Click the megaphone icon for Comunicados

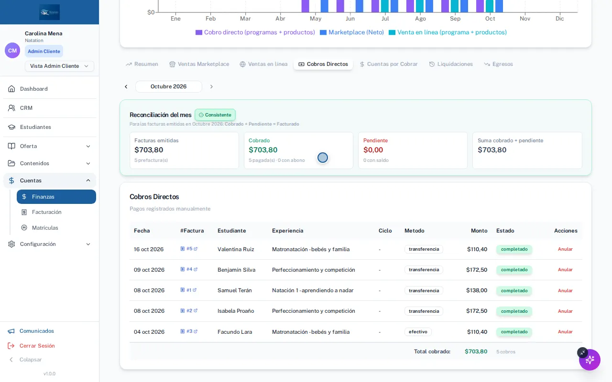11,331
